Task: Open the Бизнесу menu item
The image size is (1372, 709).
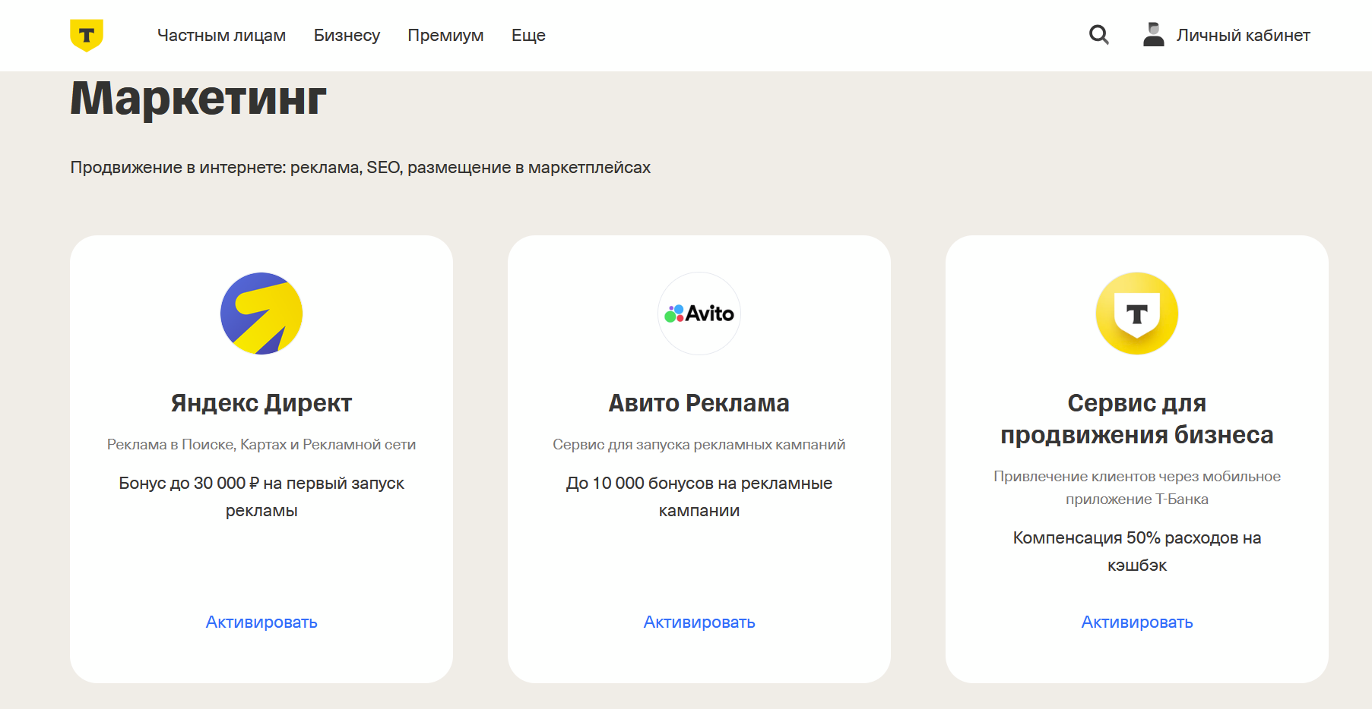Action: click(x=347, y=35)
